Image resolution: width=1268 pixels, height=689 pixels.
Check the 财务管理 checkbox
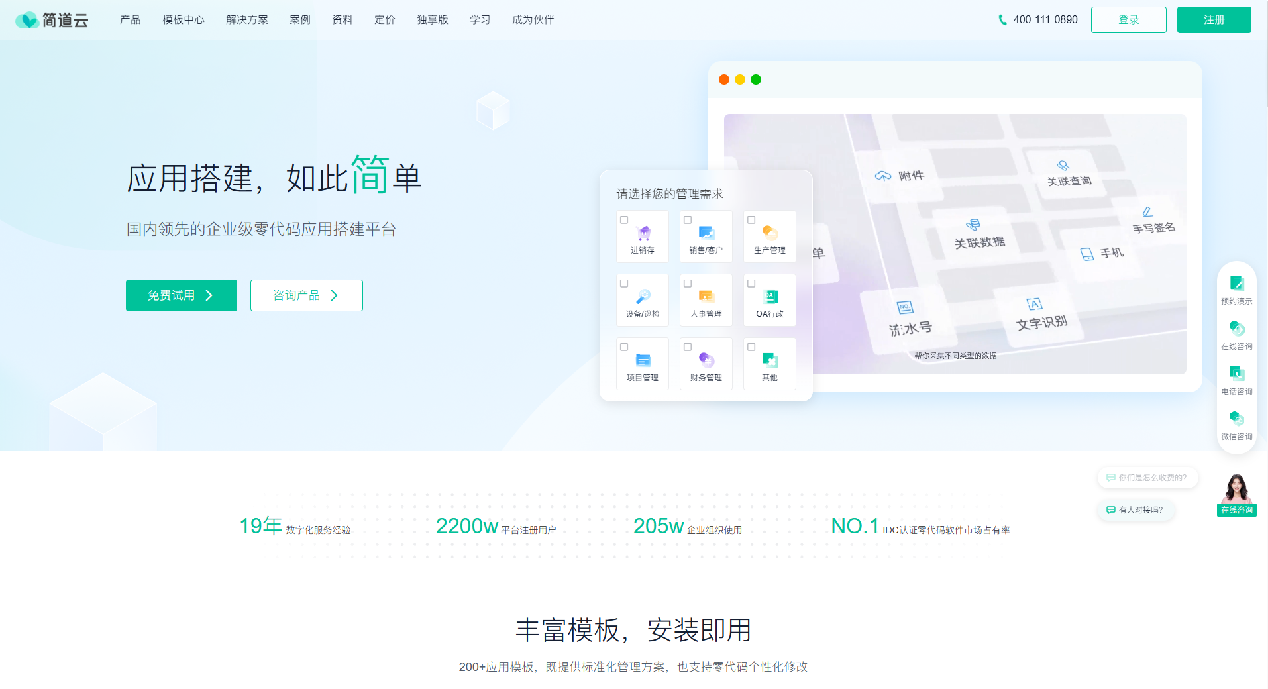[x=688, y=347]
